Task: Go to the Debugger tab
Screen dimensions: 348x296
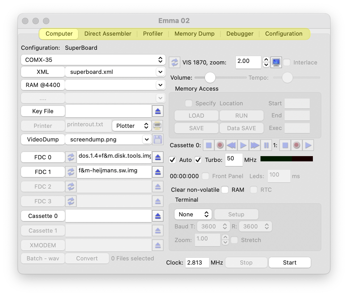Action: [x=240, y=34]
